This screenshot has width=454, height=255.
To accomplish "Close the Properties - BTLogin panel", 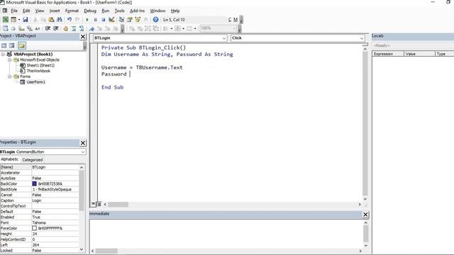I will [83, 143].
